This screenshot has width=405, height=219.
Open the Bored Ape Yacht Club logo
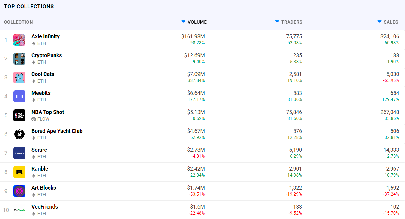pyautogui.click(x=19, y=134)
